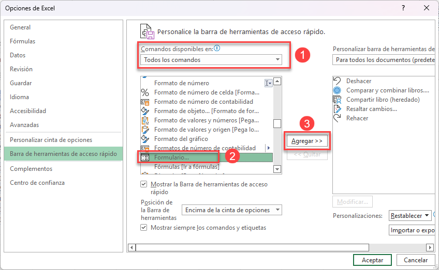This screenshot has height=270, width=439.
Task: Select Formato del gráfico command
Action: 207,139
